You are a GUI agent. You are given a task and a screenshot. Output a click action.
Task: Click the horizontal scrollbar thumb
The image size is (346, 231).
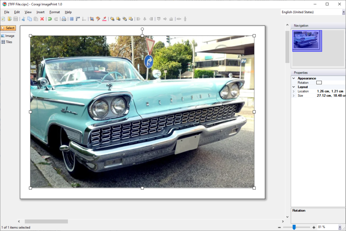(46, 221)
